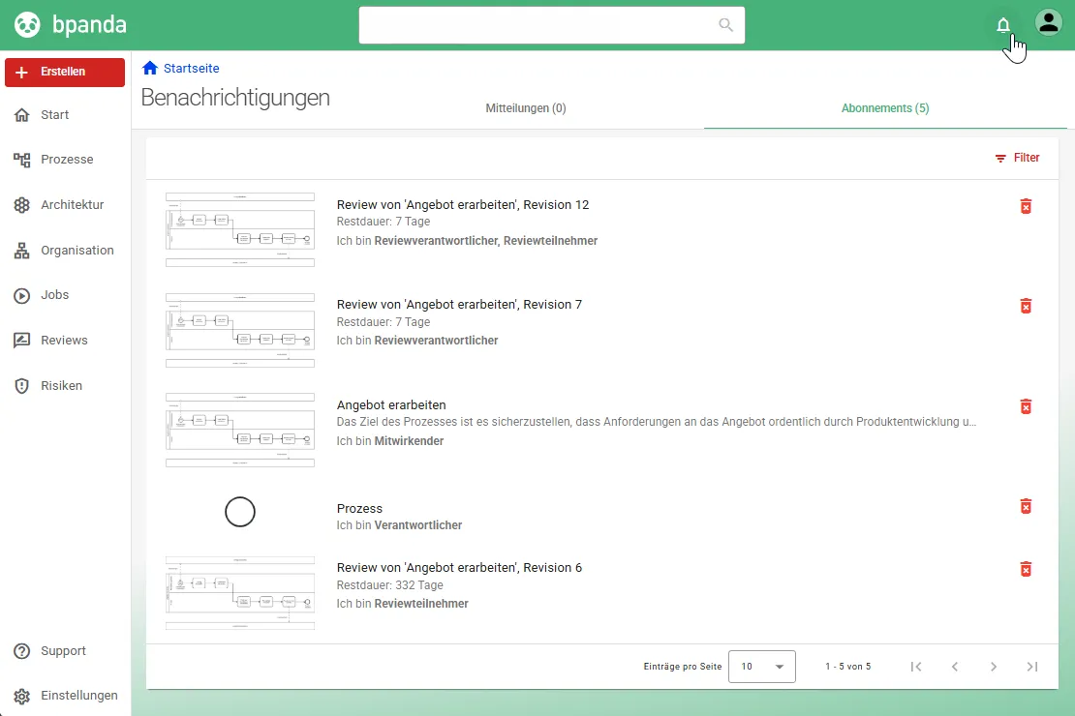The image size is (1075, 716).
Task: Go to the last page of entries
Action: pos(1031,666)
